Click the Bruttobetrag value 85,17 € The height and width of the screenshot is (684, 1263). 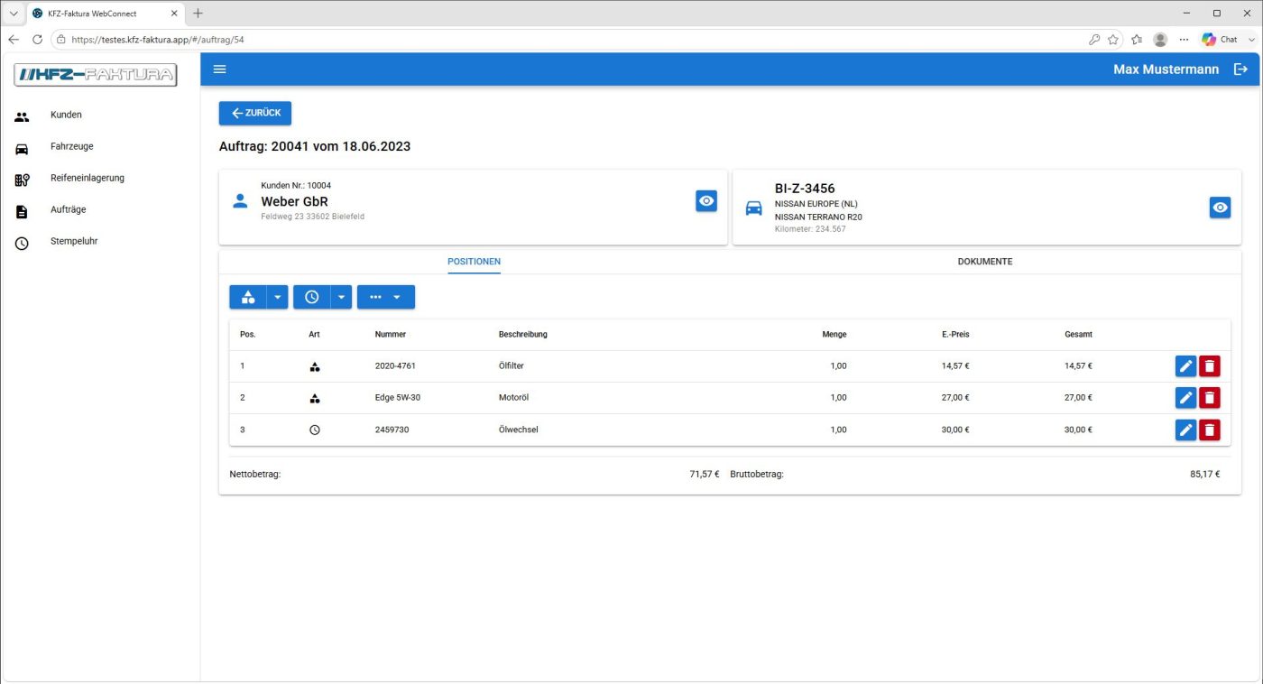click(1205, 474)
